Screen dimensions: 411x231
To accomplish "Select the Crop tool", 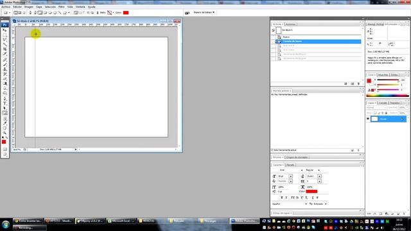I will point(4,49).
